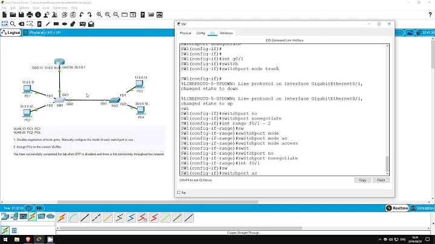Select the green Octal cable
Viewport: 435px width, 244px height.
(x=166, y=217)
